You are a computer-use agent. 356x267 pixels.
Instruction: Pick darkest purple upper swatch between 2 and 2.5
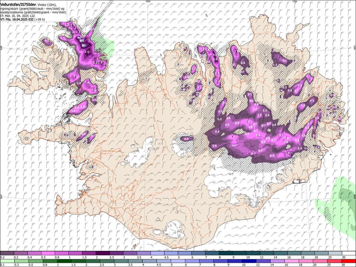[x=103, y=253]
